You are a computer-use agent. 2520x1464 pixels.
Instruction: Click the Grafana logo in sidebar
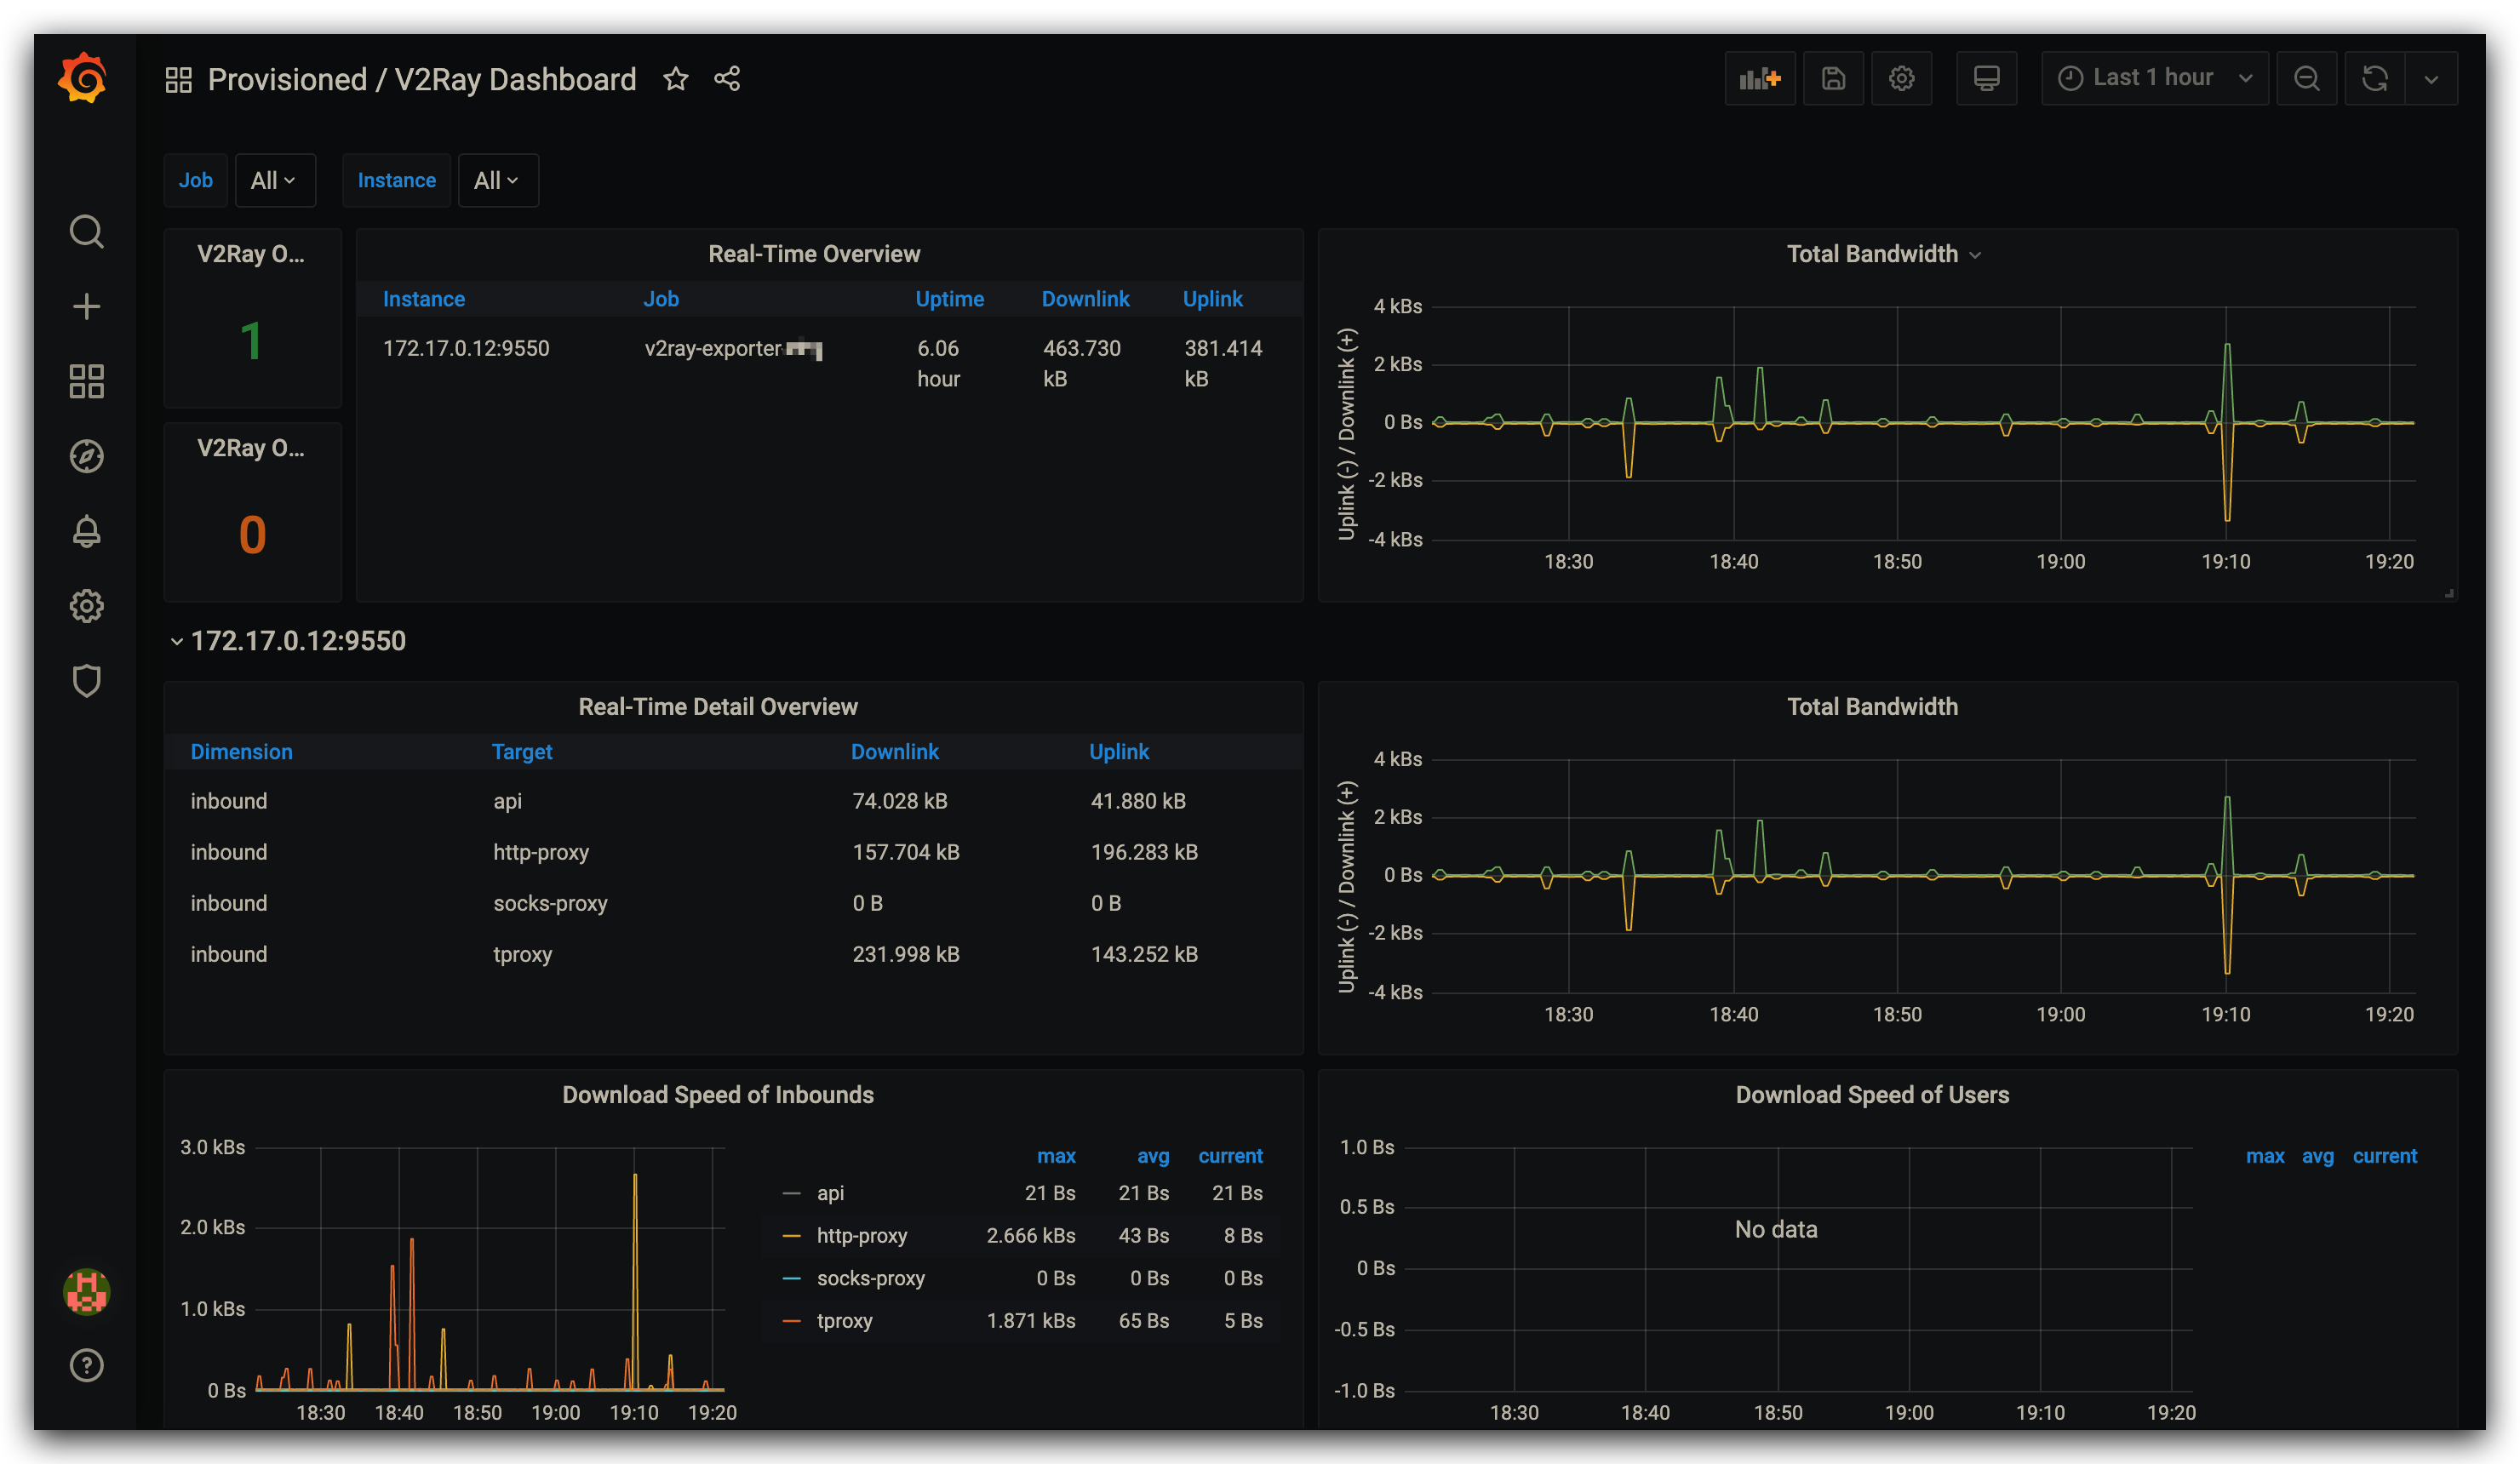[x=83, y=78]
